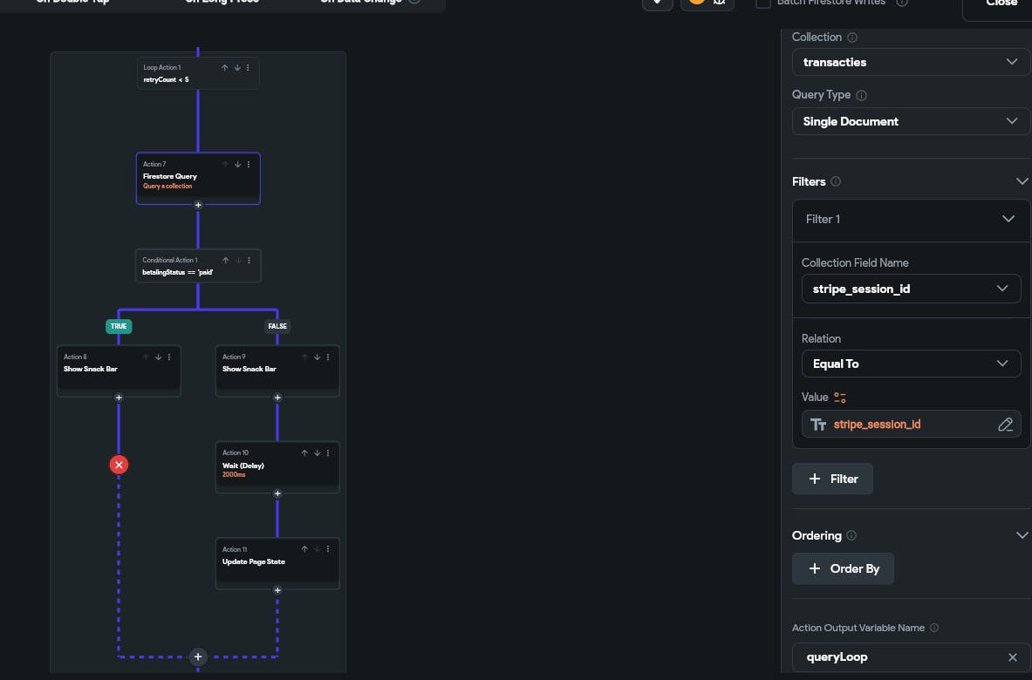Move Conditional Action 1 up

[x=225, y=261]
